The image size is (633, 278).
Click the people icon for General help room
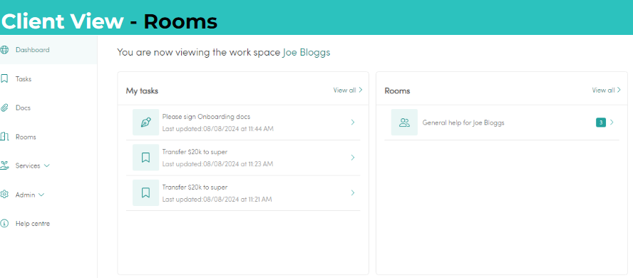pyautogui.click(x=404, y=123)
